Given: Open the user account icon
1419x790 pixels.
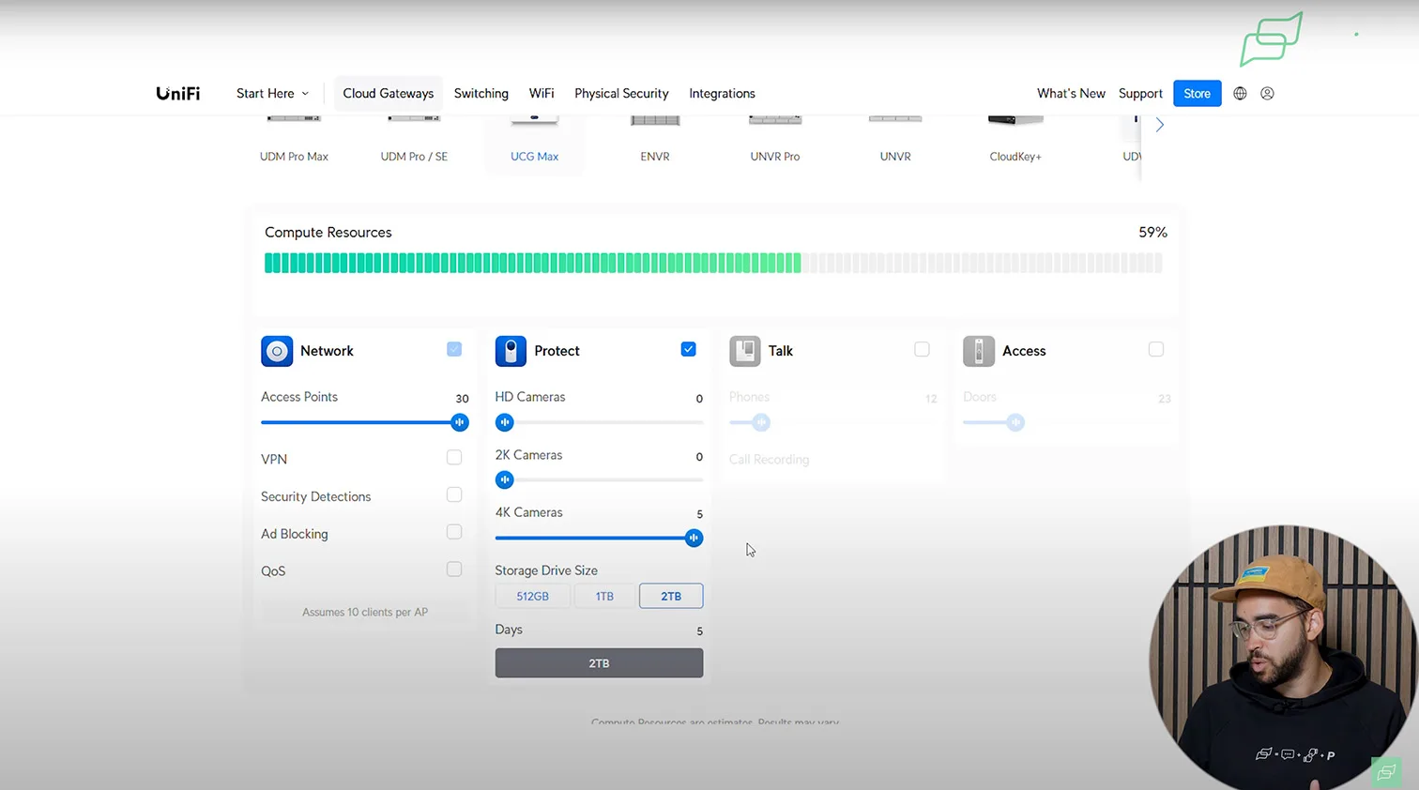Looking at the screenshot, I should pos(1267,94).
